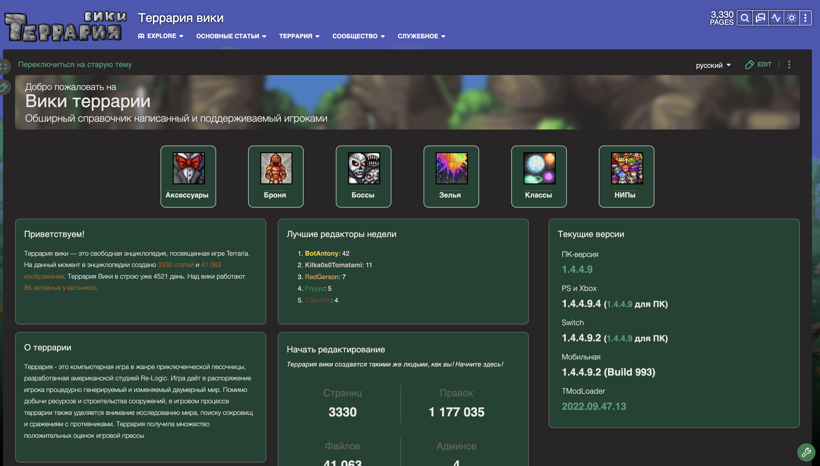Open 1.4.4.9 link in Switch row

tap(620, 338)
